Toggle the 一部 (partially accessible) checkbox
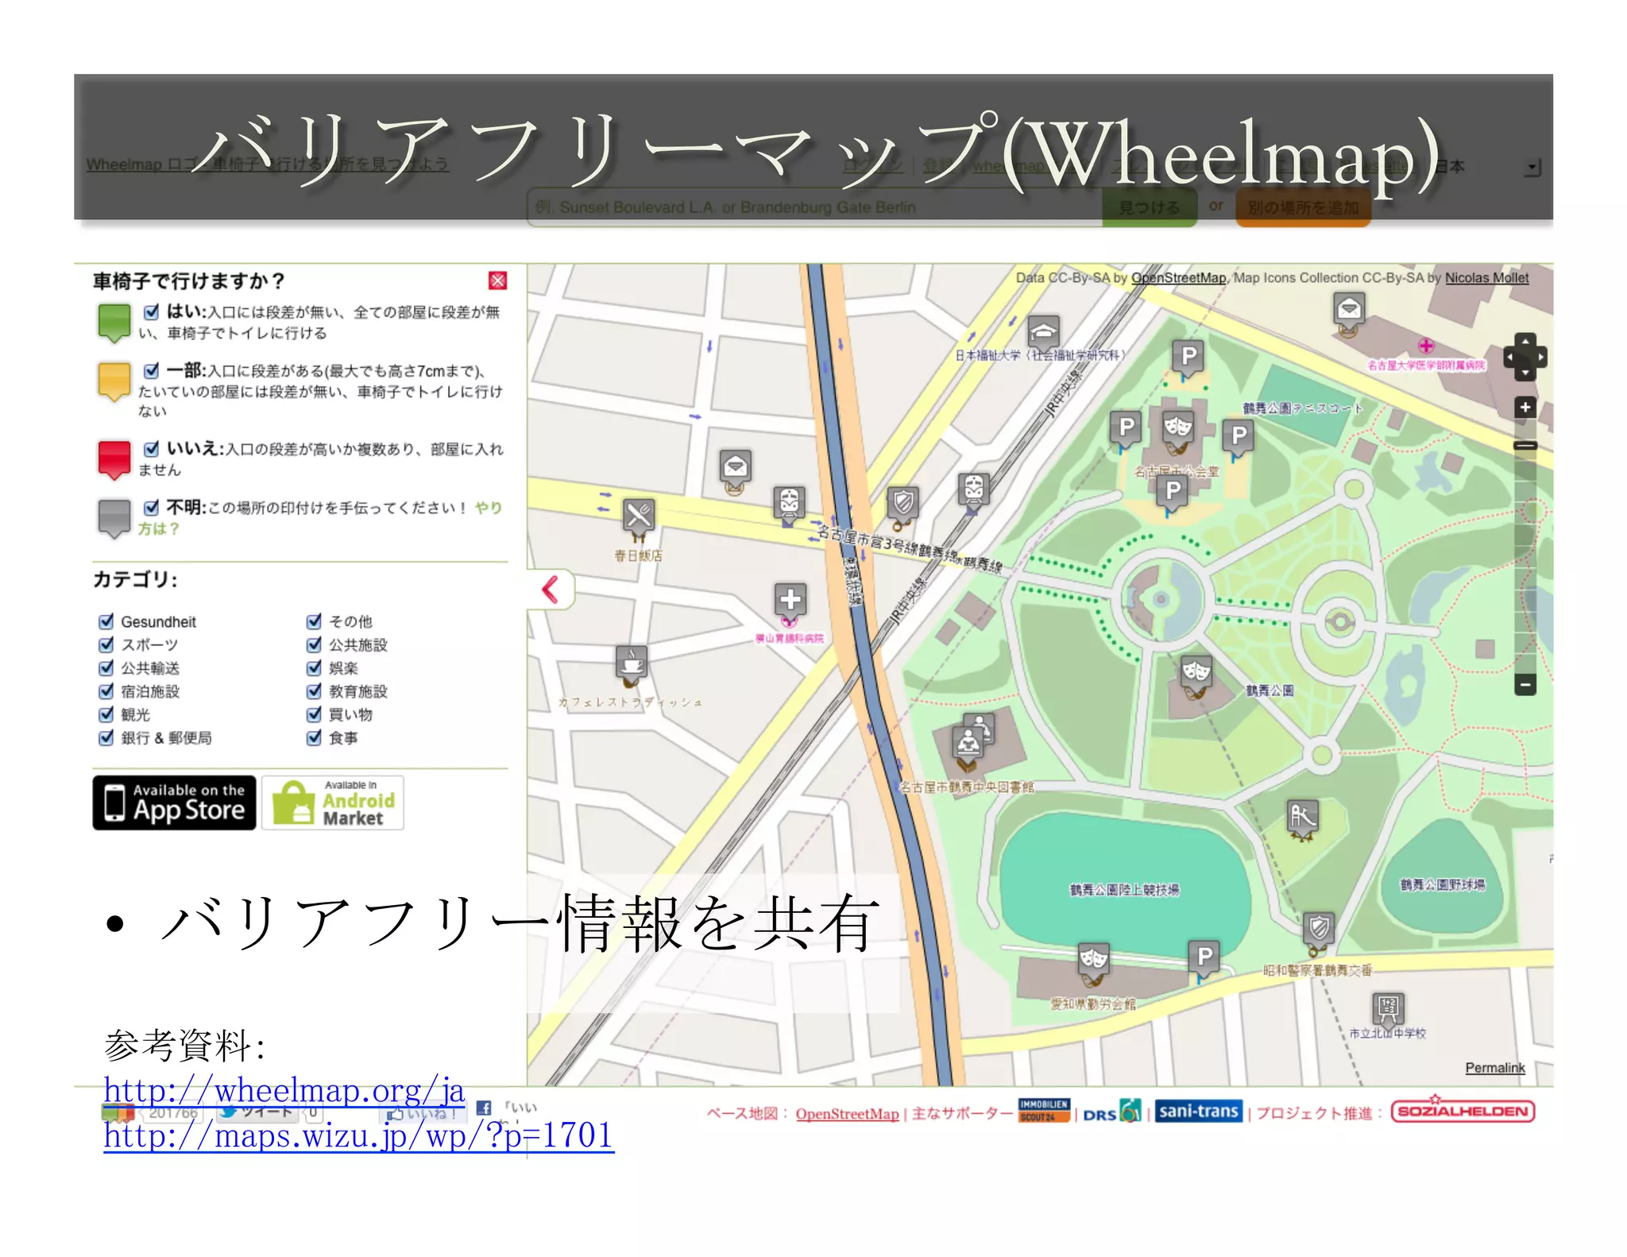The image size is (1627, 1257). [x=152, y=370]
